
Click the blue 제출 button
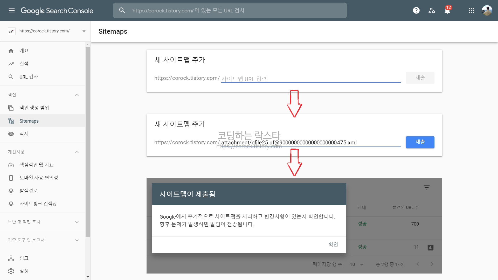coord(420,142)
